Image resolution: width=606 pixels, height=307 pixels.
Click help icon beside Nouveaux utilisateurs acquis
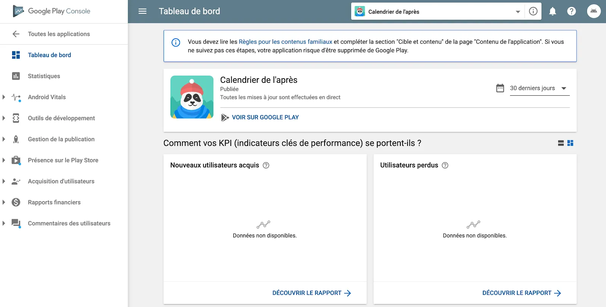[266, 165]
